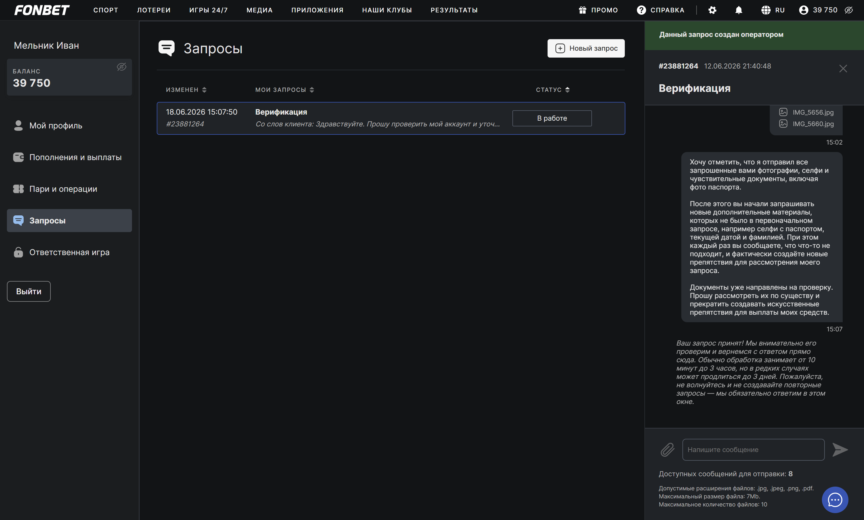Viewport: 864px width, 520px height.
Task: Select the Верификация request row title
Action: (x=281, y=112)
